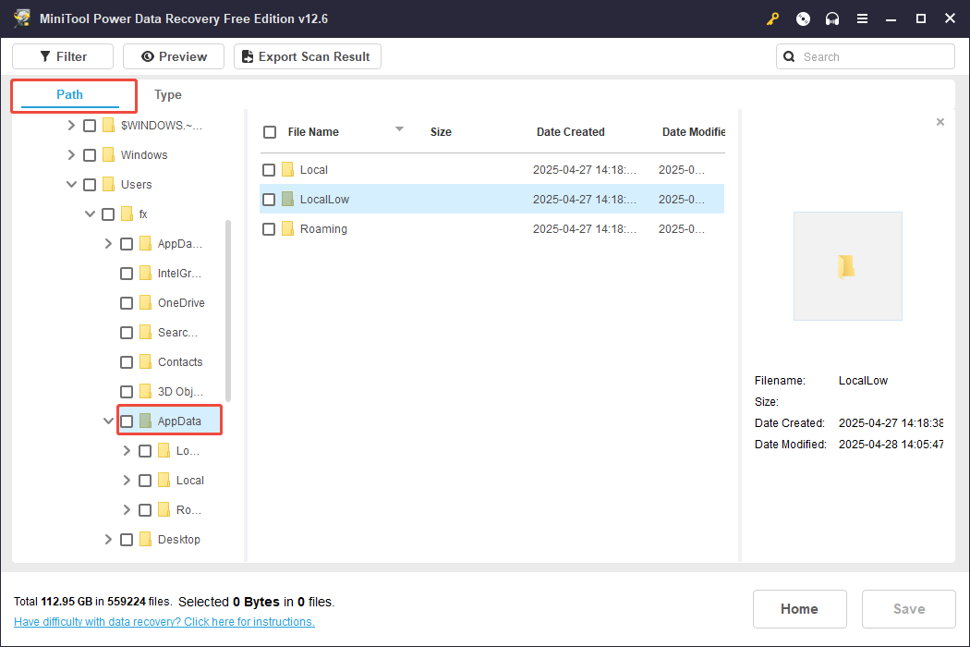Click the yellow key registration icon
The height and width of the screenshot is (647, 970).
[772, 18]
